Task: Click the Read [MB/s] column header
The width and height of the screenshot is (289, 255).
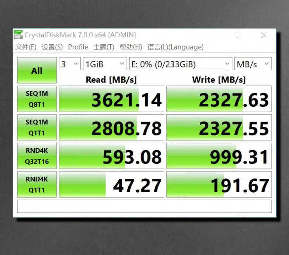Action: 111,80
